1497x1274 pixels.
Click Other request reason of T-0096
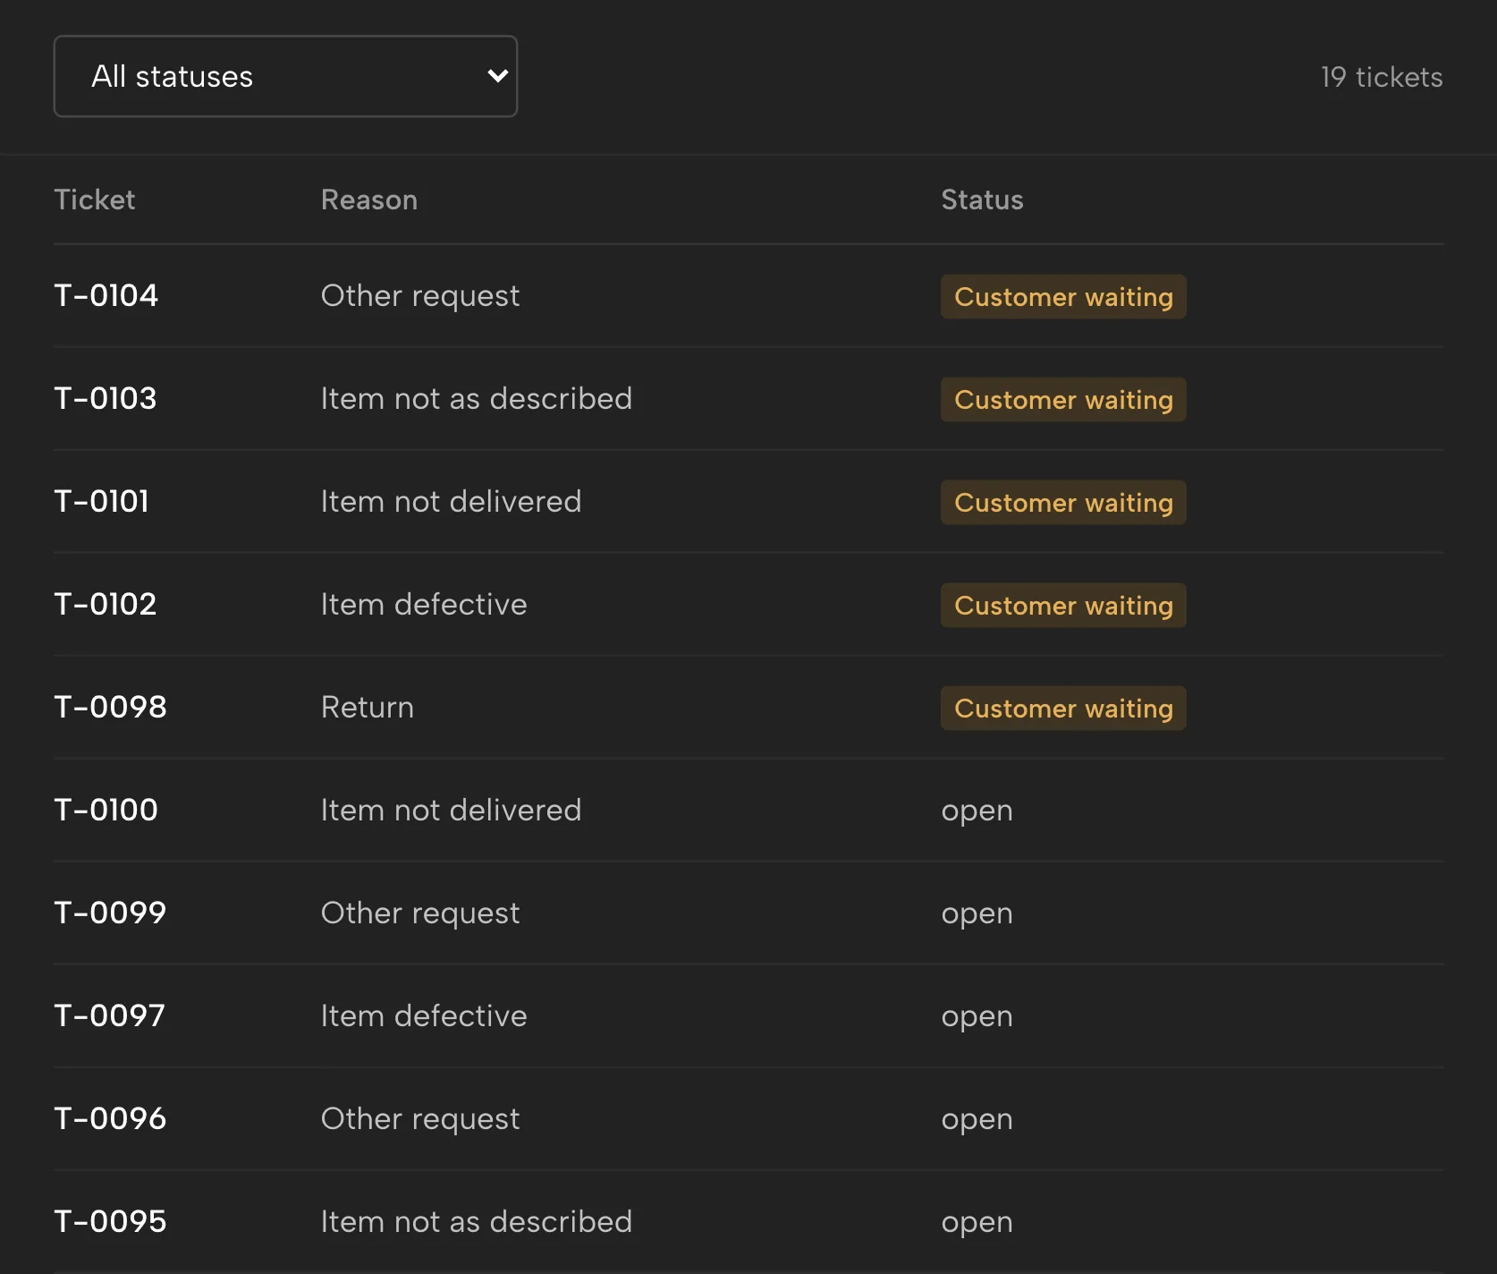(420, 1119)
